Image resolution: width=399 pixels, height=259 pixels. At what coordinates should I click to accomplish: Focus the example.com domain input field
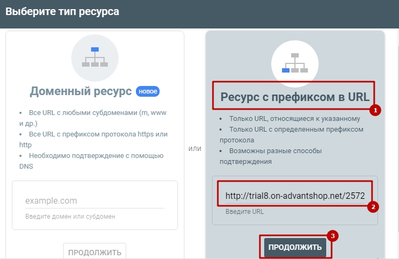(94, 201)
